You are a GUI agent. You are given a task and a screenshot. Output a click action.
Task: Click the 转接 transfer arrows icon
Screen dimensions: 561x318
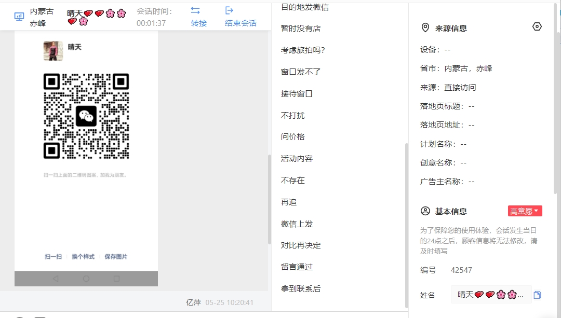point(195,10)
